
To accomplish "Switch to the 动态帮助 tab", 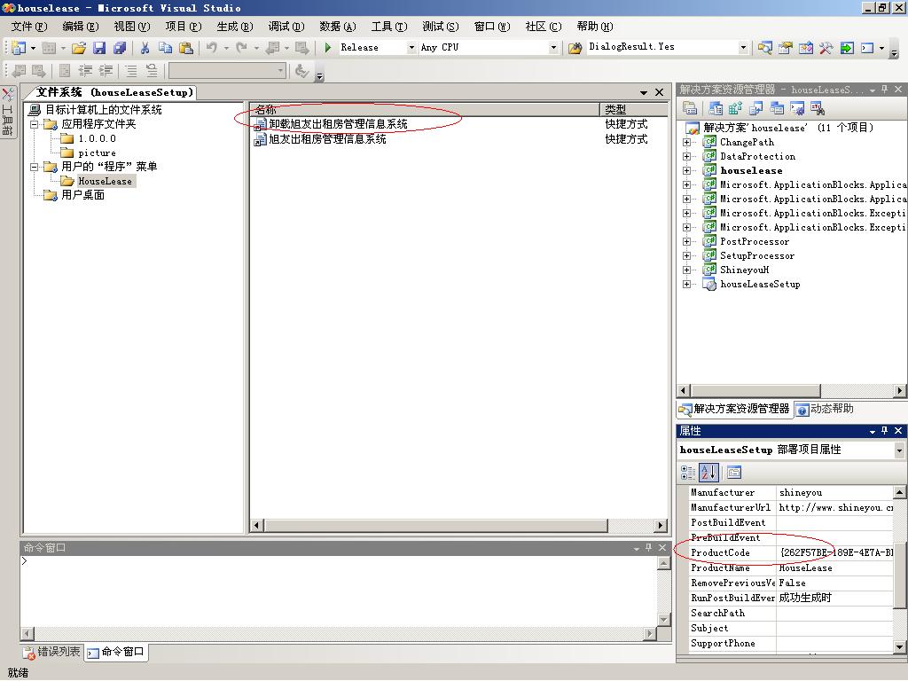I will (826, 409).
